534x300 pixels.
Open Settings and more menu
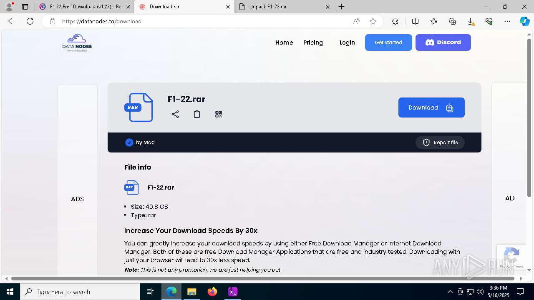[507, 21]
